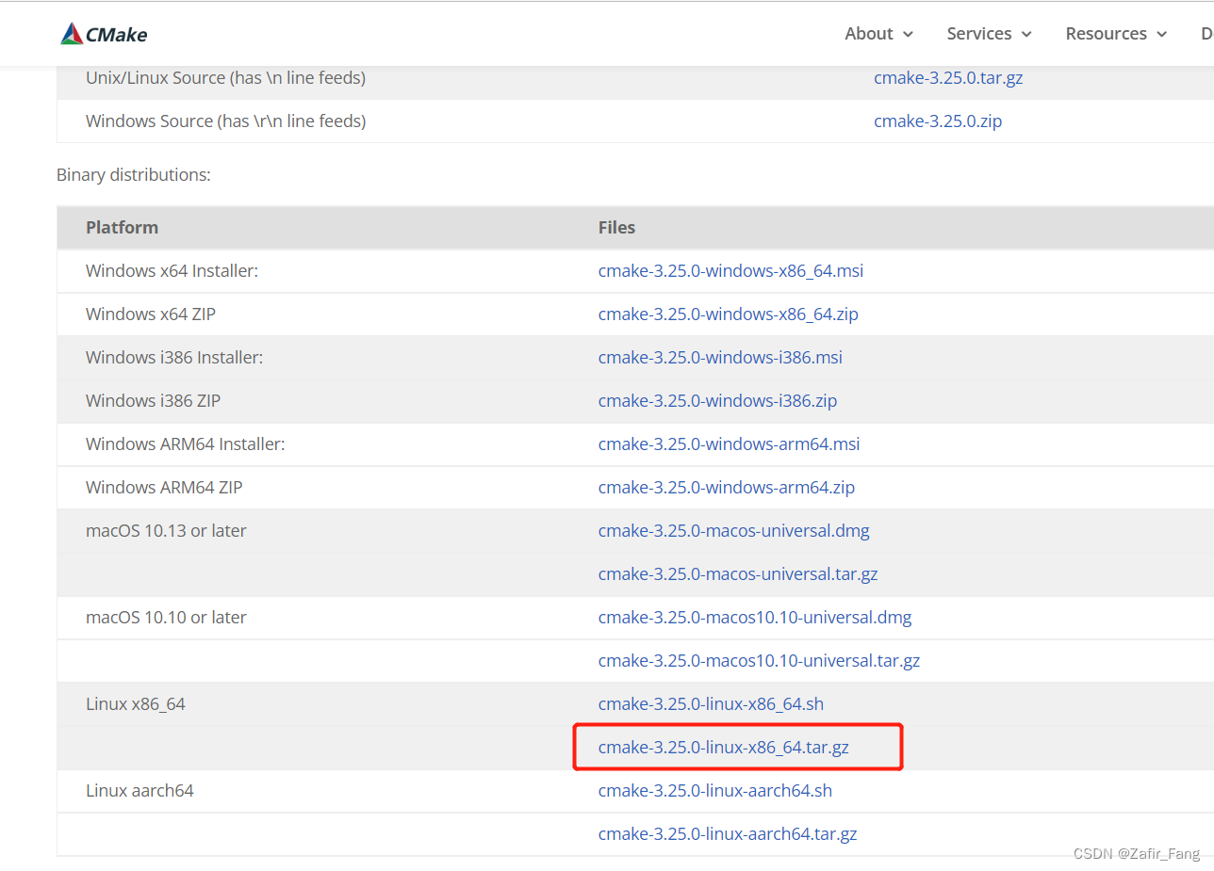Download cmake-3.25.0-macos-universal.tar.gz
The width and height of the screenshot is (1214, 871).
click(x=738, y=573)
